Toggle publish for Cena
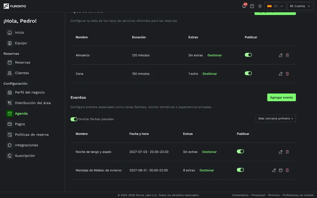The height and width of the screenshot is (198, 317). click(248, 73)
